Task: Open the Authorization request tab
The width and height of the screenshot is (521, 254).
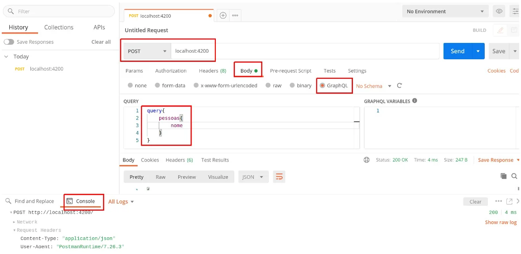Action: click(171, 70)
